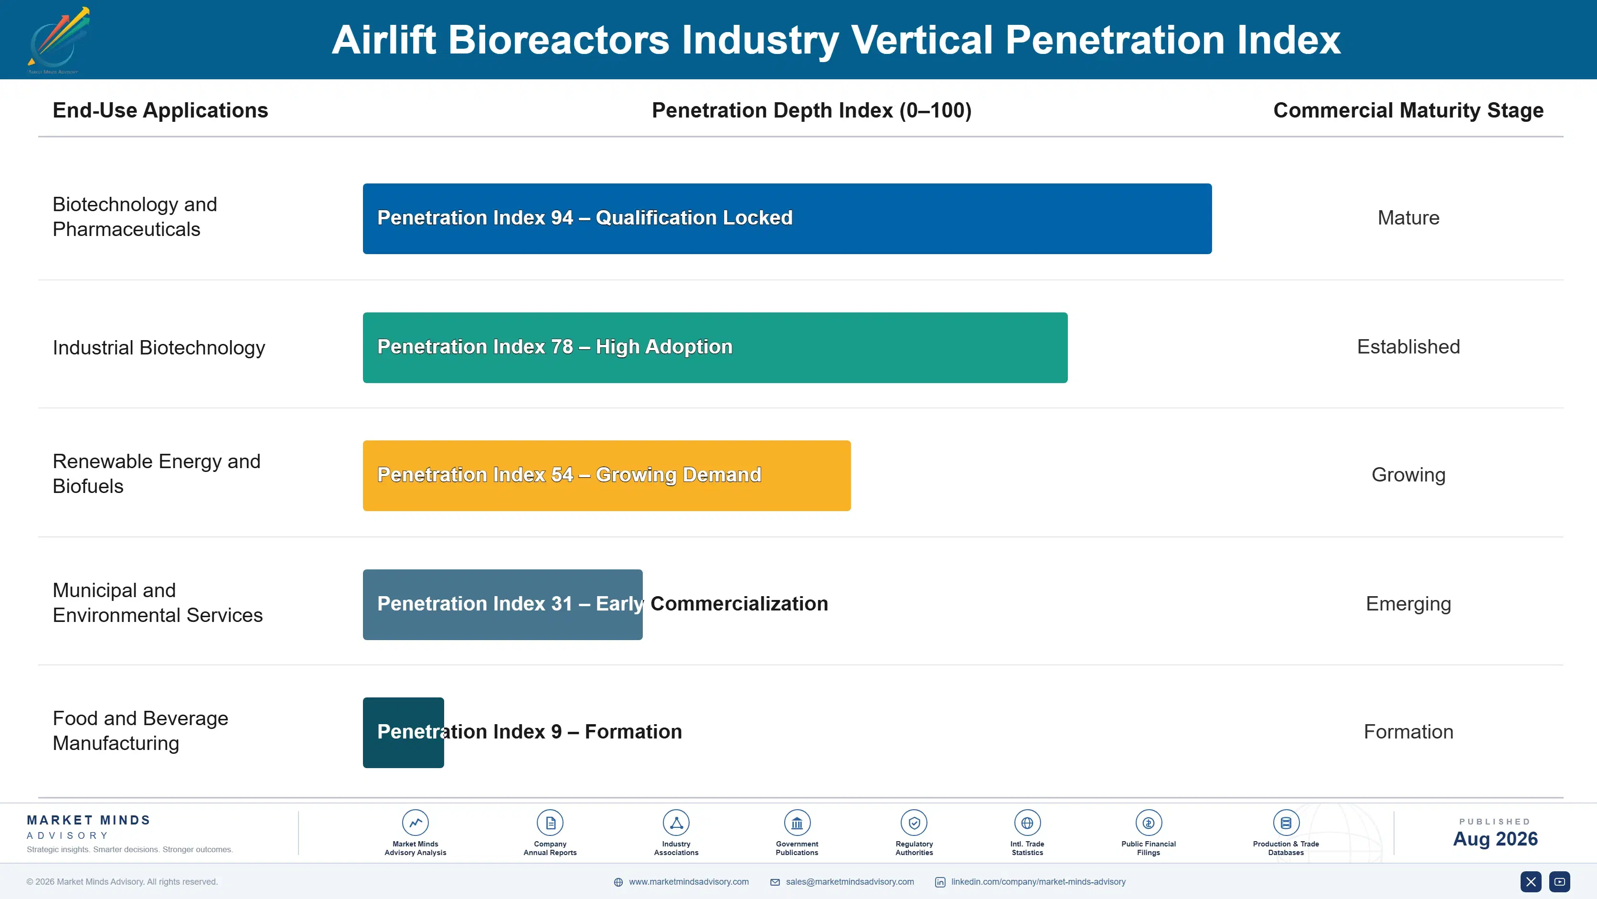
Task: Click the Emerging maturity stage text
Action: click(x=1408, y=604)
